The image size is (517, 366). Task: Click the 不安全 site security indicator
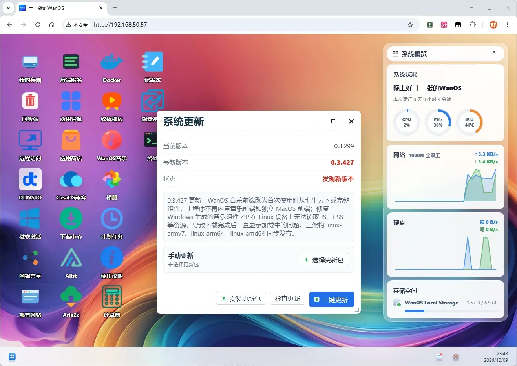[x=77, y=25]
